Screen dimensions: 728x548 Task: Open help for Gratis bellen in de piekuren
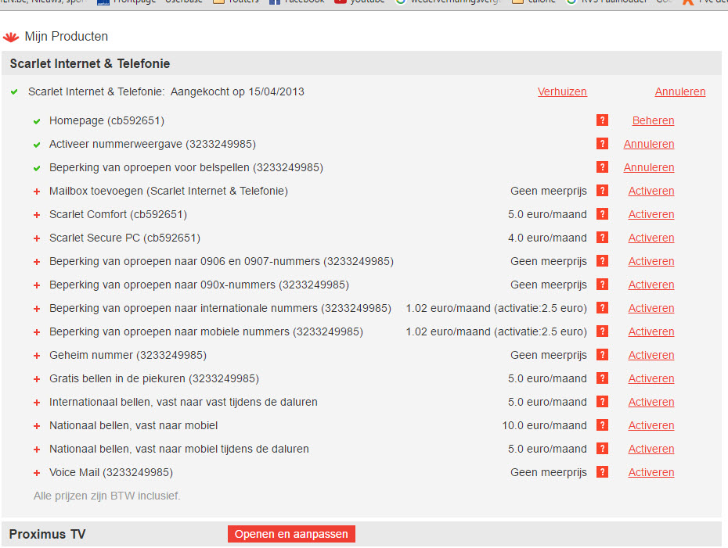coord(602,378)
